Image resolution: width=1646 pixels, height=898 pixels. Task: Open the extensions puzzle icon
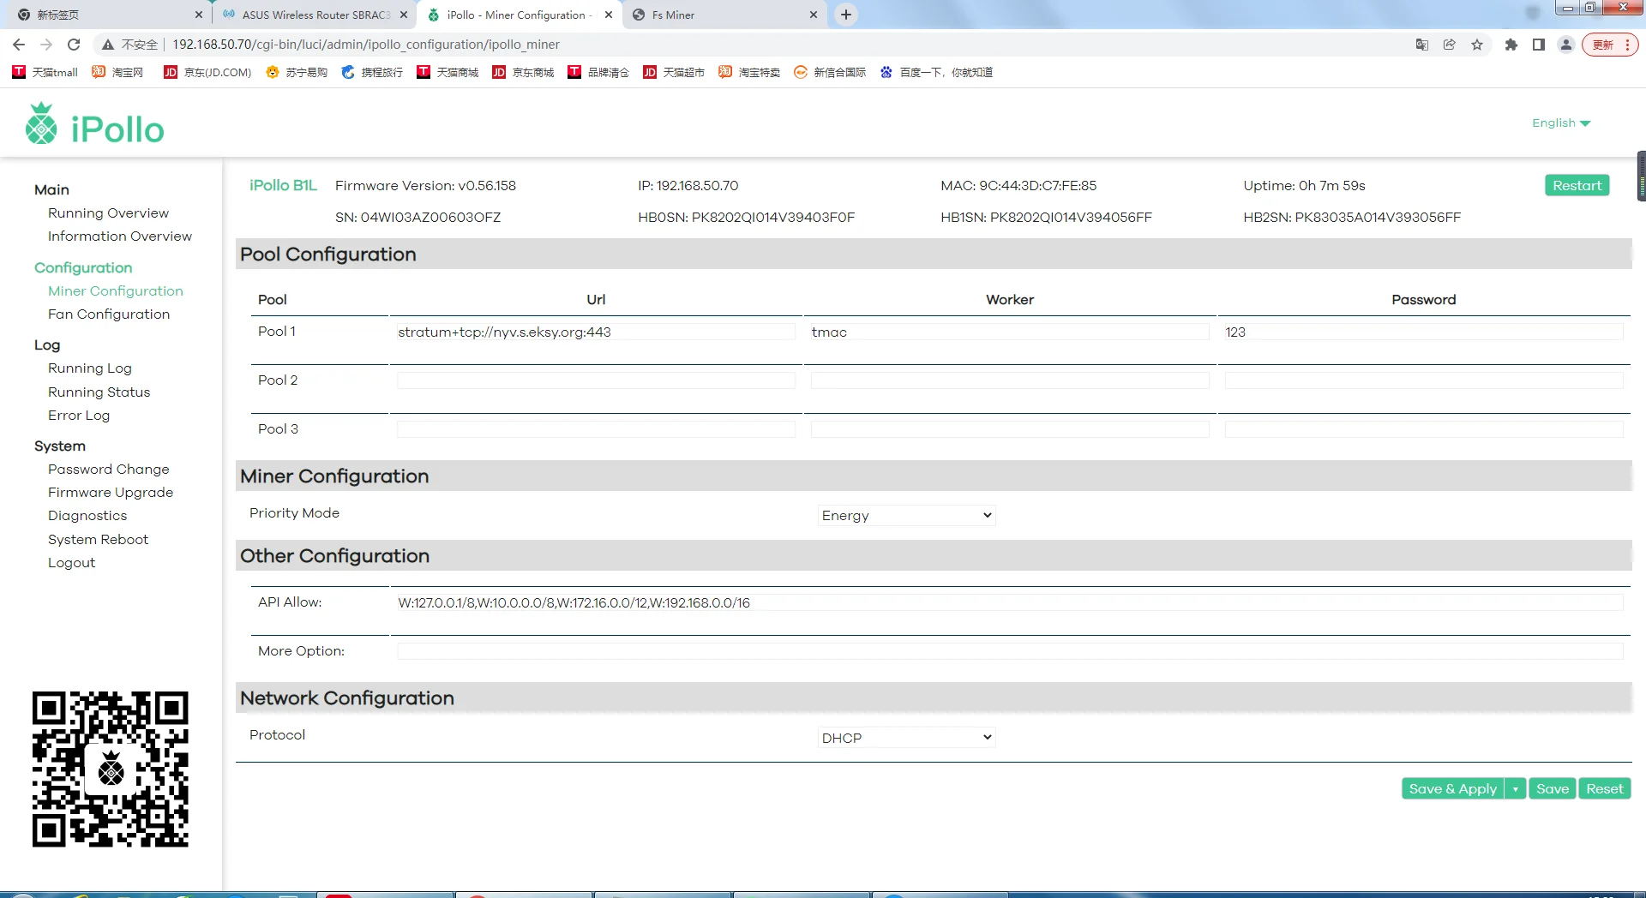pos(1511,45)
